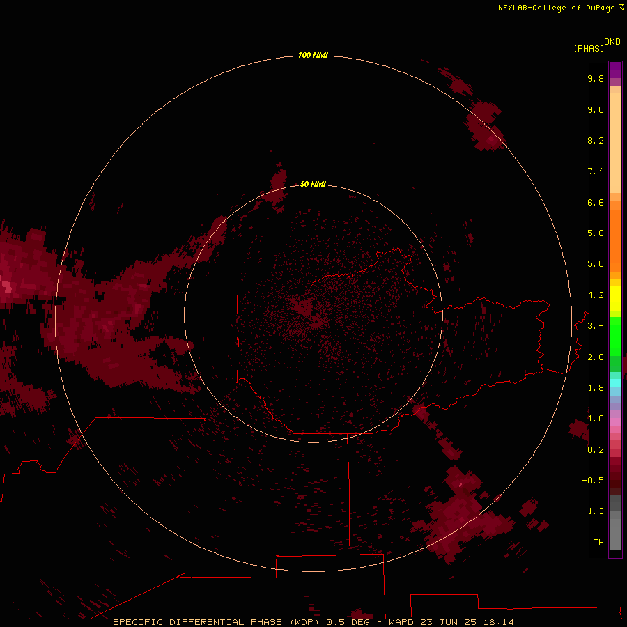
Task: Click the 4.2 value on color scale
Action: (596, 295)
